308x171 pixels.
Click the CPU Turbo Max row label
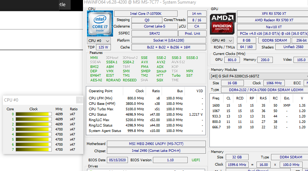click(101, 109)
